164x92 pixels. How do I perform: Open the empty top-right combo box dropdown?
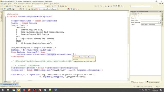[x=151, y=6]
